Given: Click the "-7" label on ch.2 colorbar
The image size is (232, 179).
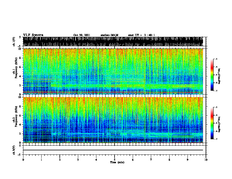Looking at the screenshot, I should coord(216,139).
